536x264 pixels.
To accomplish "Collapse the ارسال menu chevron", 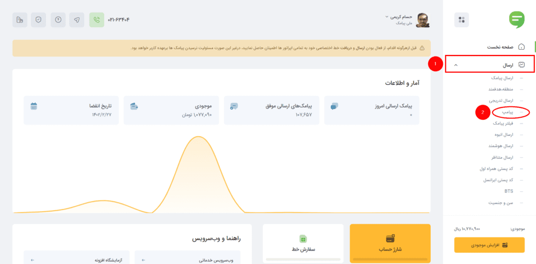I will [x=456, y=64].
